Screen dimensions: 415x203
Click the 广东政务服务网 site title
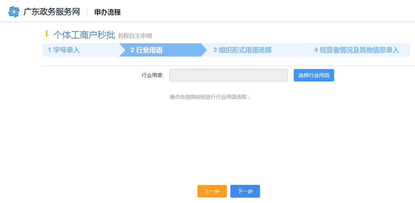(51, 12)
